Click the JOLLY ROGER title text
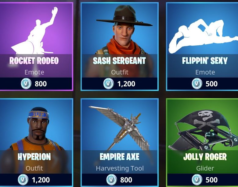Image resolution: width=238 pixels, height=187 pixels. click(x=205, y=157)
